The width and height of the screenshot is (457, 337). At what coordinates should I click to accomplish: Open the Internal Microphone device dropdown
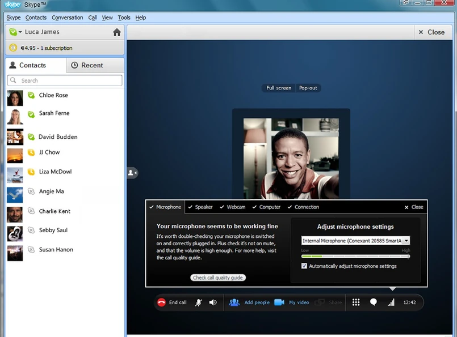tap(406, 241)
